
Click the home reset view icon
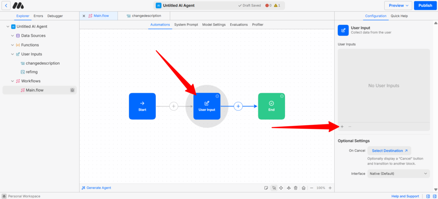tap(304, 188)
